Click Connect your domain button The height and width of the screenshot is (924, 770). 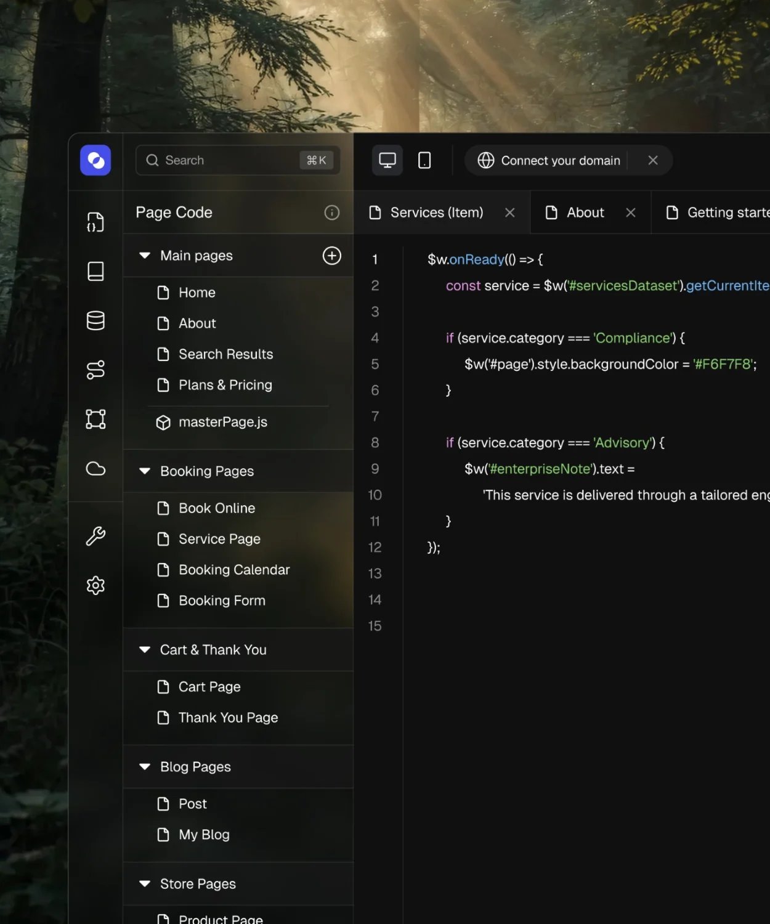[550, 160]
